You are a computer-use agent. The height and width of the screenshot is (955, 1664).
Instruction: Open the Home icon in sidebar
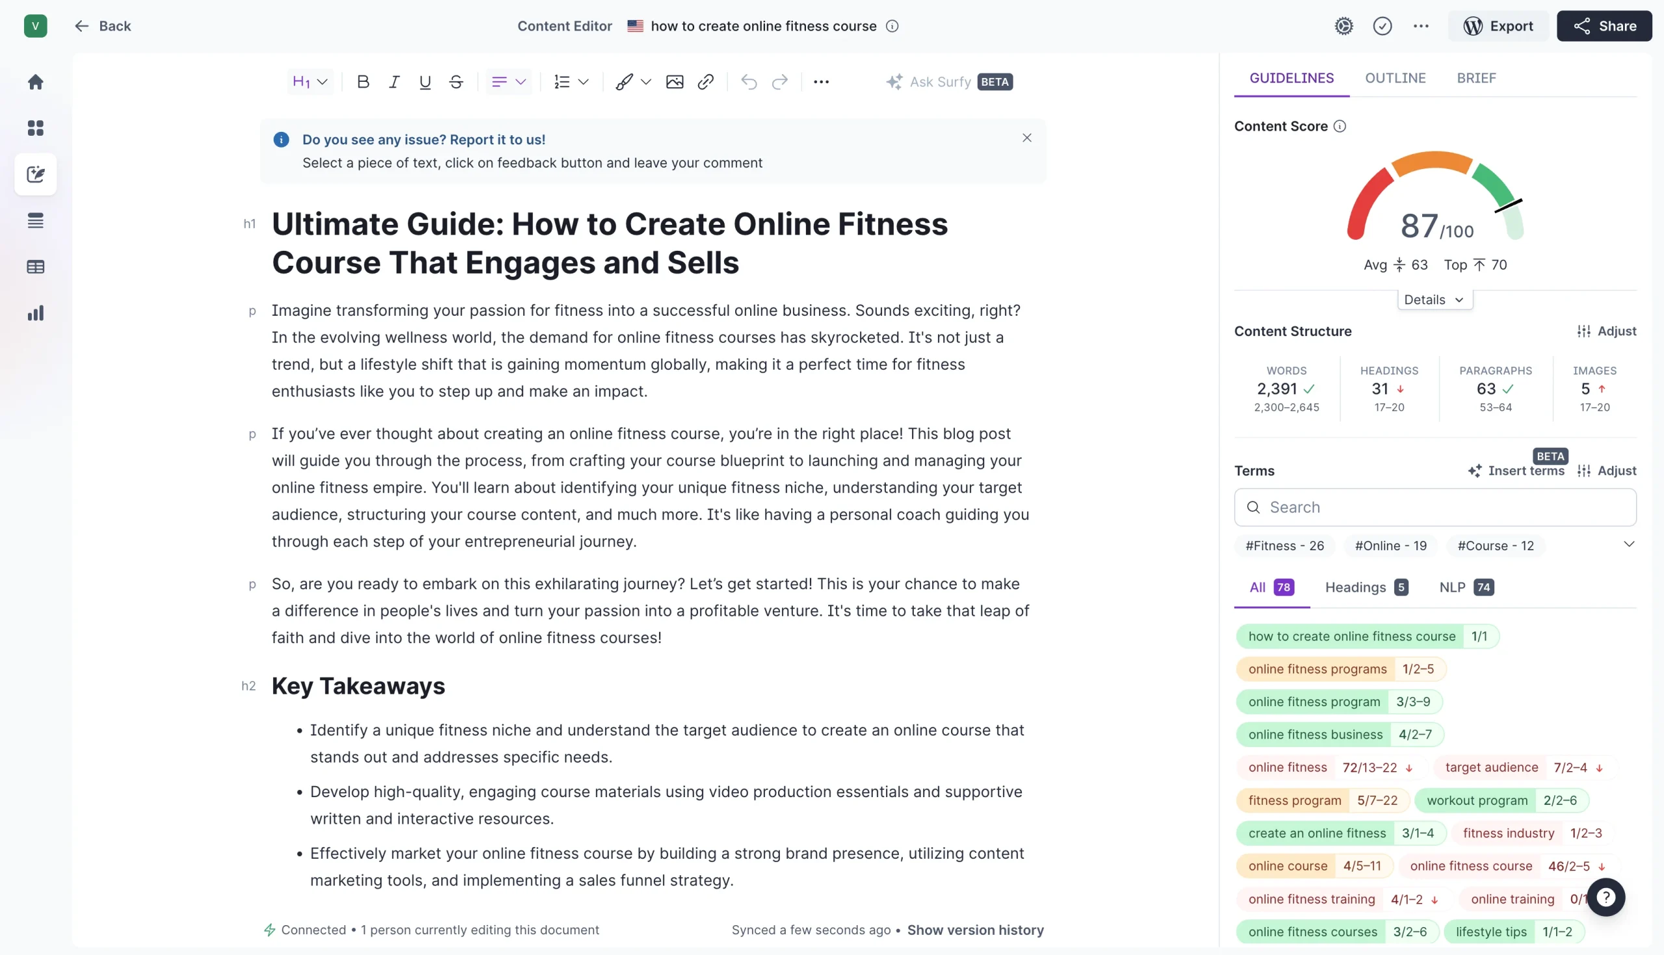pos(36,82)
